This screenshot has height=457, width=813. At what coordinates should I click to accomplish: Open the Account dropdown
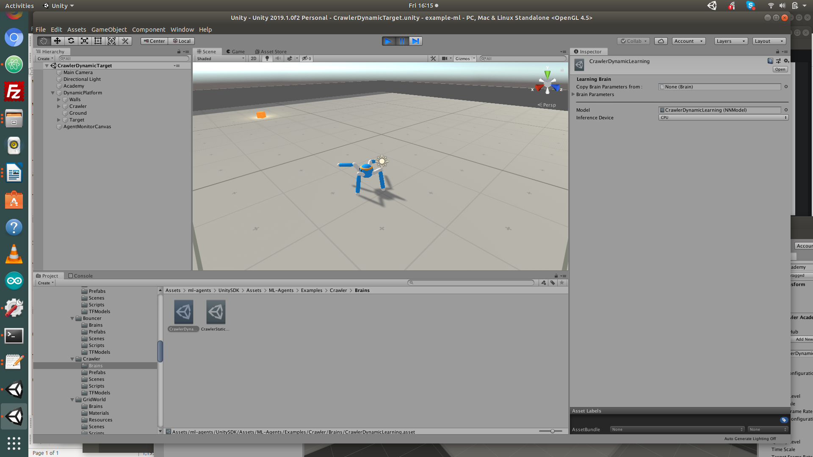click(x=689, y=41)
